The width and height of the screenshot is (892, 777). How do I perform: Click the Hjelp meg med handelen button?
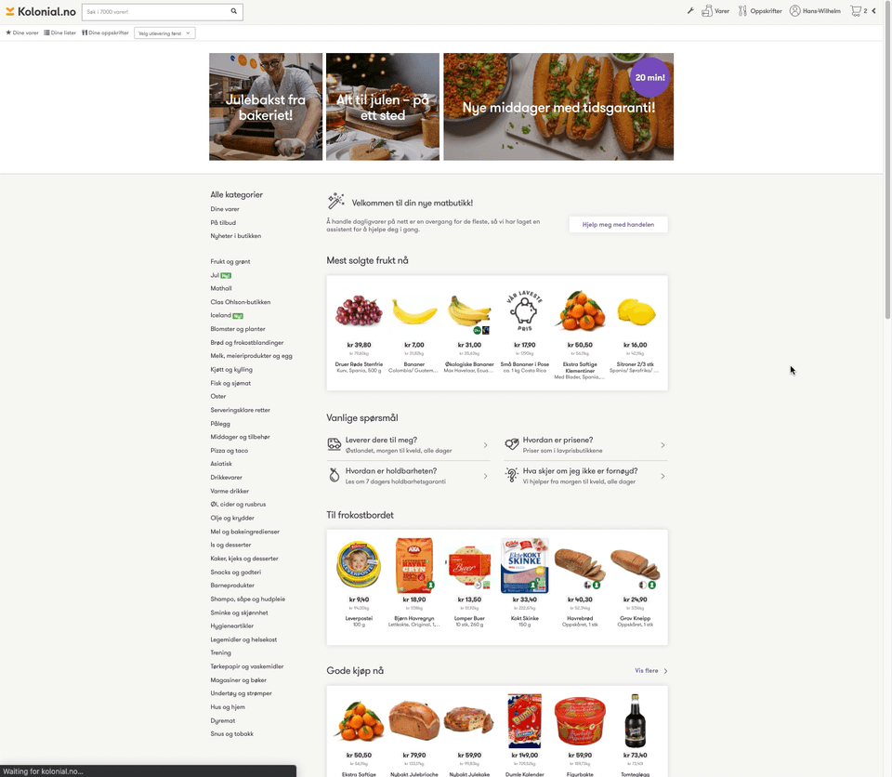pyautogui.click(x=618, y=224)
